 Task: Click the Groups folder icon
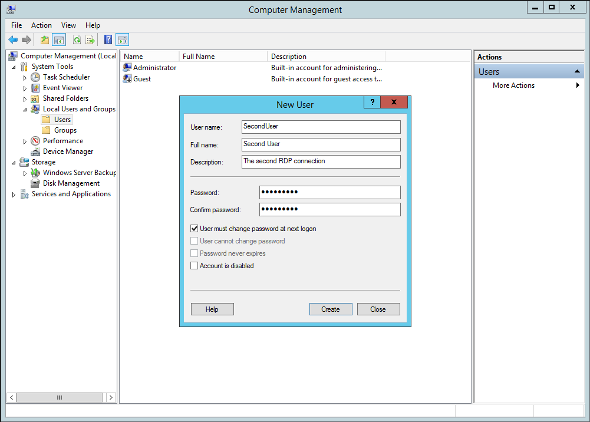(46, 130)
